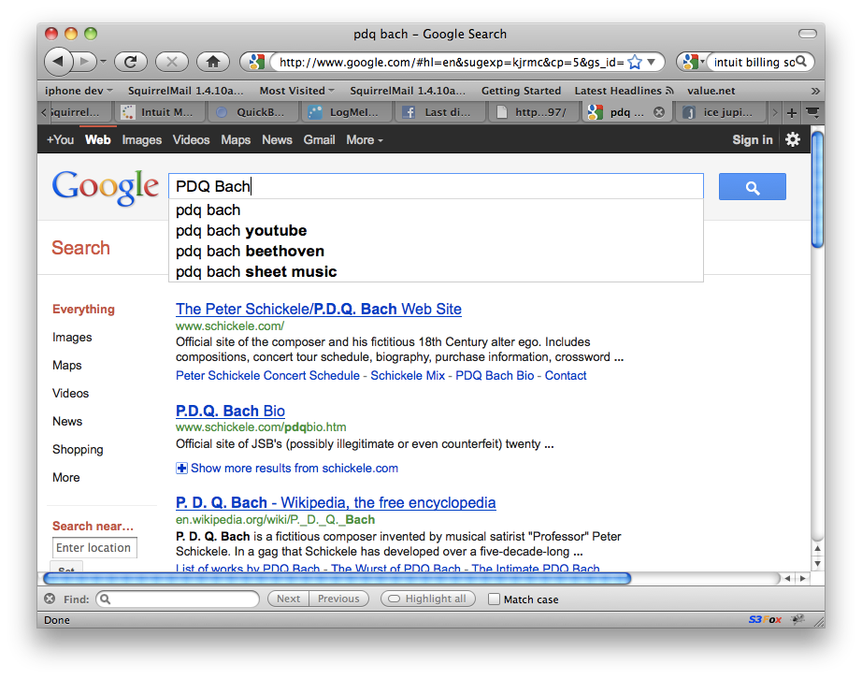The height and width of the screenshot is (679, 862).
Task: Choose suggestion pdq bach youtube
Action: pos(436,230)
